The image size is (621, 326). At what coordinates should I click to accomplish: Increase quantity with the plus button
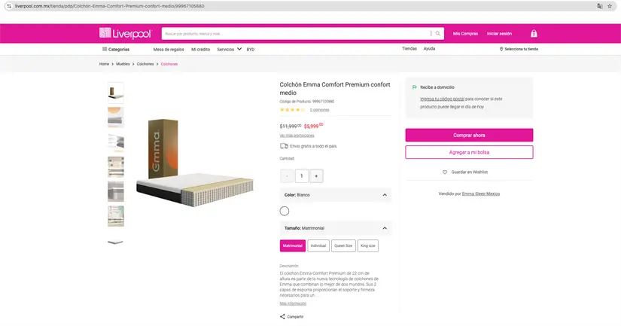point(316,176)
